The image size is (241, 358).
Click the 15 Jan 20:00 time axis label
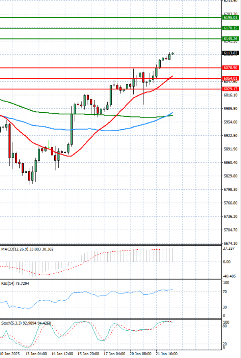click(x=88, y=354)
